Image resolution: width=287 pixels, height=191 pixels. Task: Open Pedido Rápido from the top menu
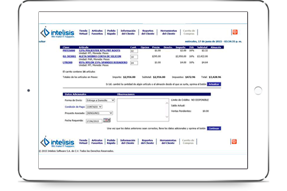click(x=111, y=32)
